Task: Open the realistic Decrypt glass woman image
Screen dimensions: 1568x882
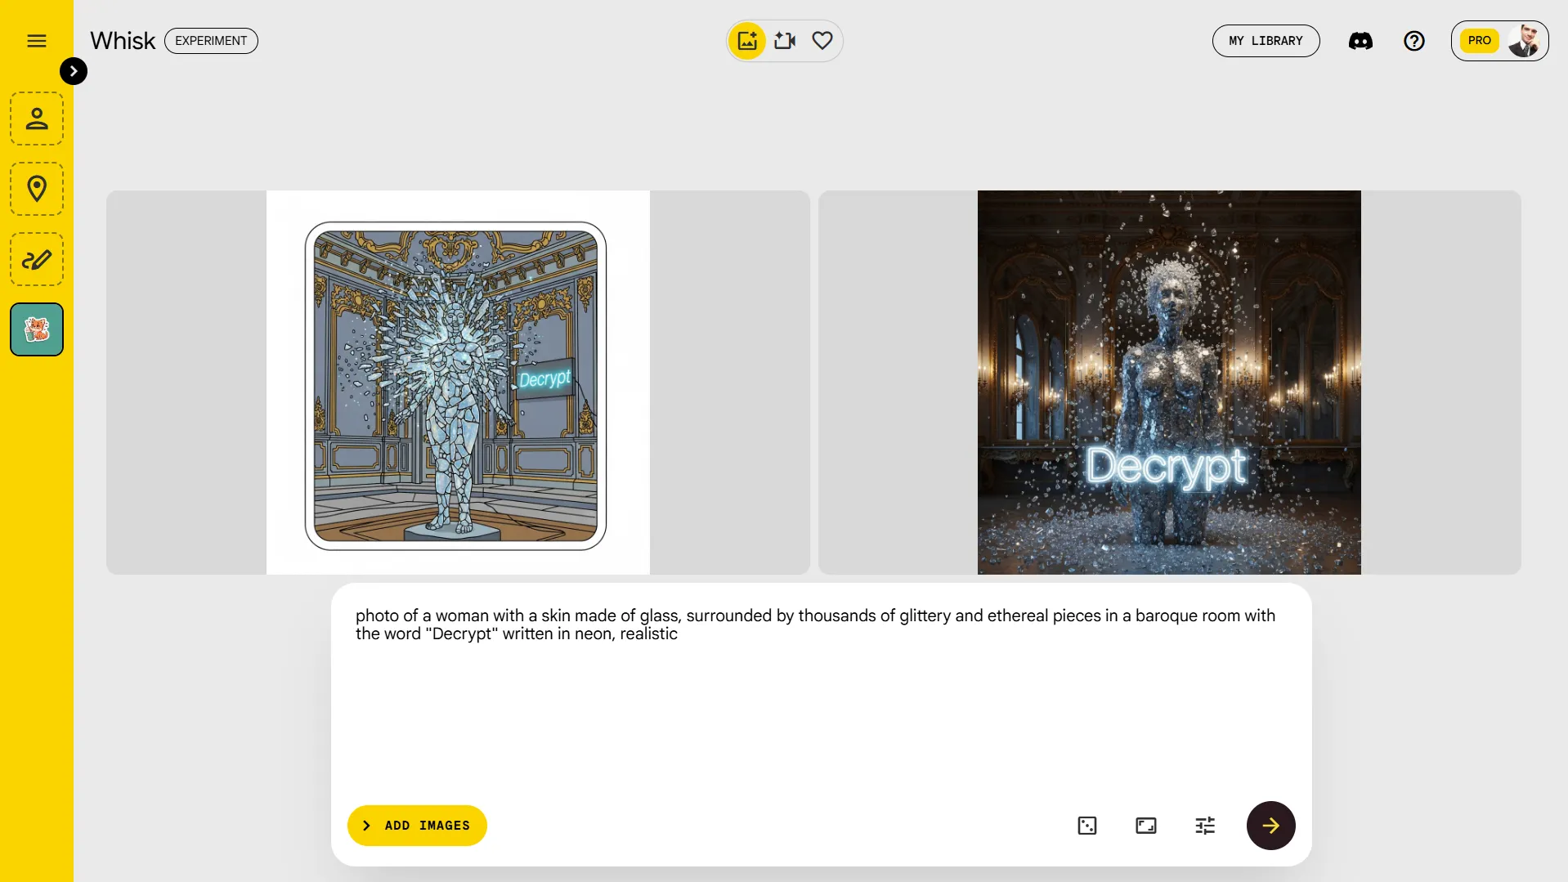Action: tap(1169, 383)
